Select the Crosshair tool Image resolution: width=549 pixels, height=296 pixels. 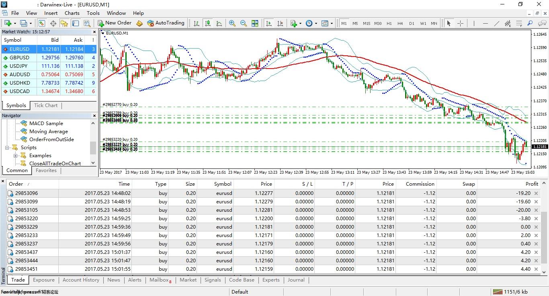pos(461,23)
